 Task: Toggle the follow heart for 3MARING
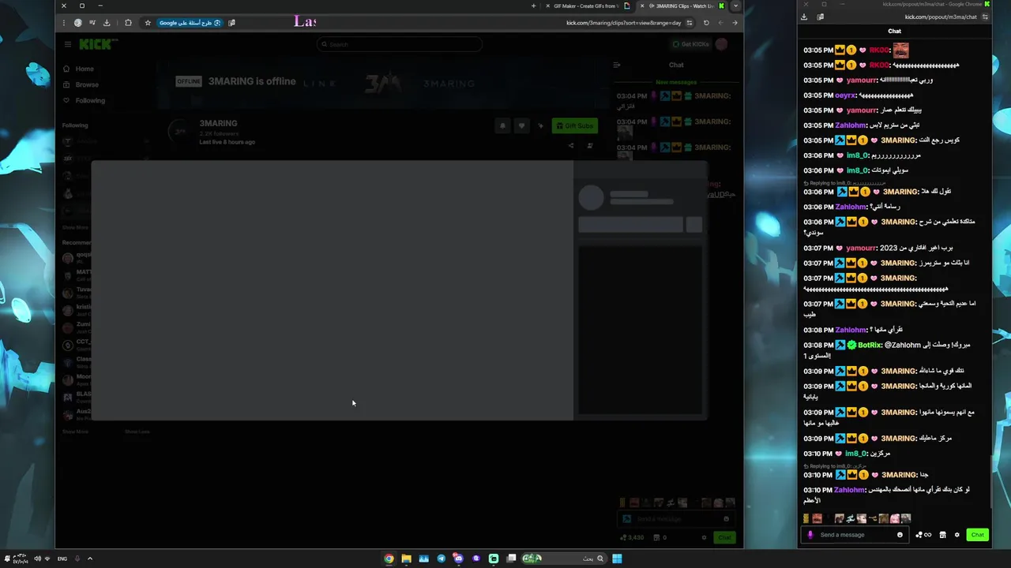click(521, 125)
